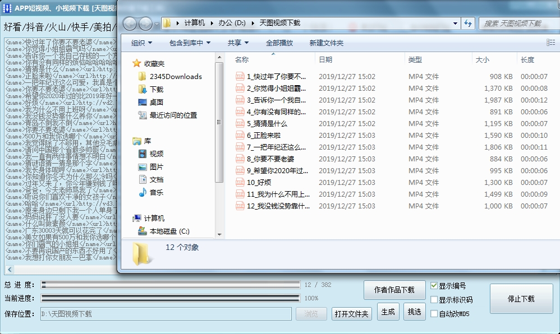Click 新建文件夹 in Explorer toolbar

pos(326,43)
